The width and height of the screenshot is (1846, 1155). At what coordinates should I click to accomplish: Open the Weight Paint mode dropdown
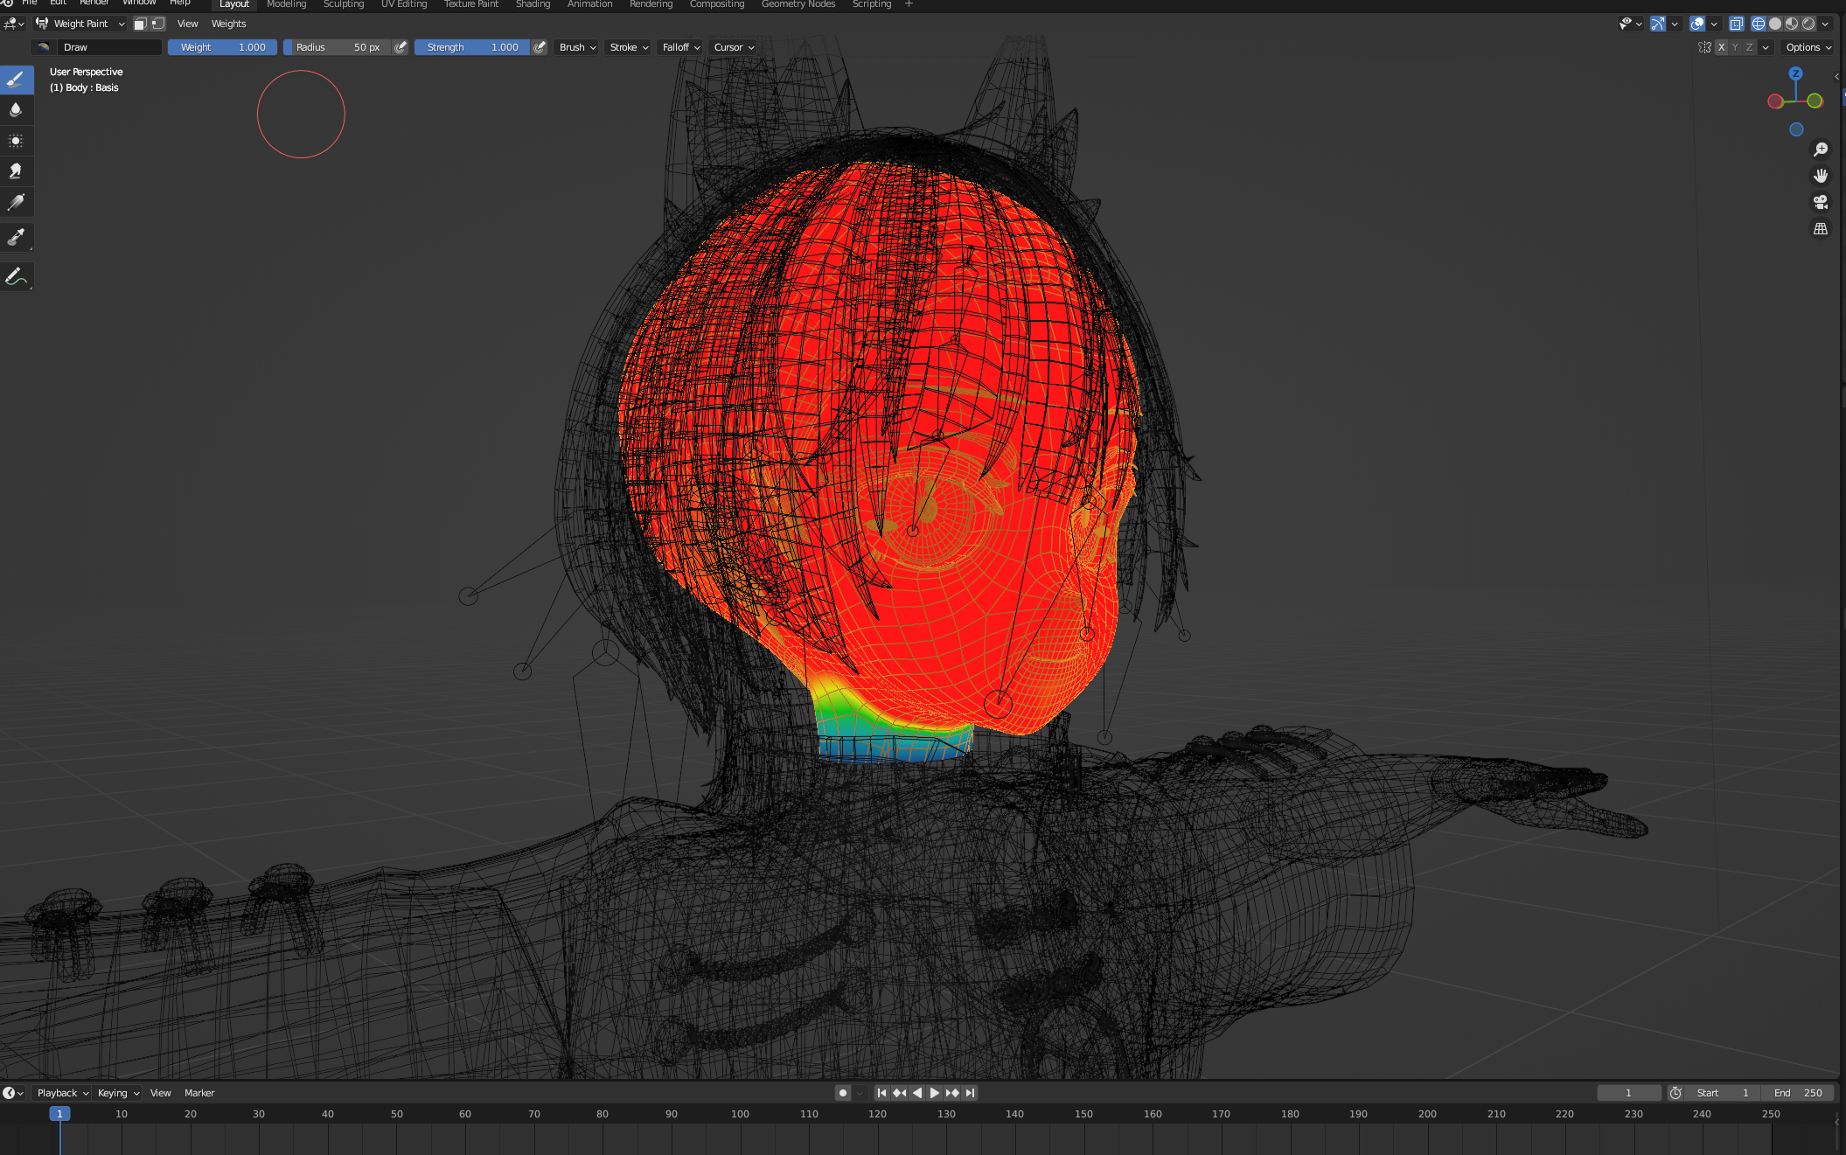tap(80, 24)
